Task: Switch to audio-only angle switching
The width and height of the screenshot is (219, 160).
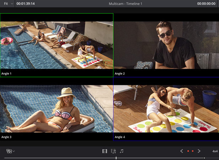Action: 121,151
